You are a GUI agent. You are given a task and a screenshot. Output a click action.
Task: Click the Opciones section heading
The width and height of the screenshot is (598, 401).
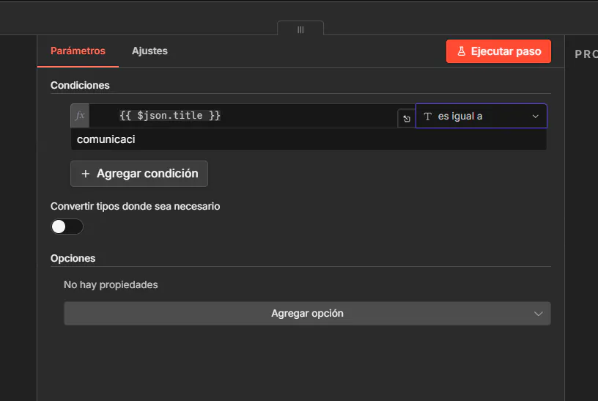(x=73, y=258)
